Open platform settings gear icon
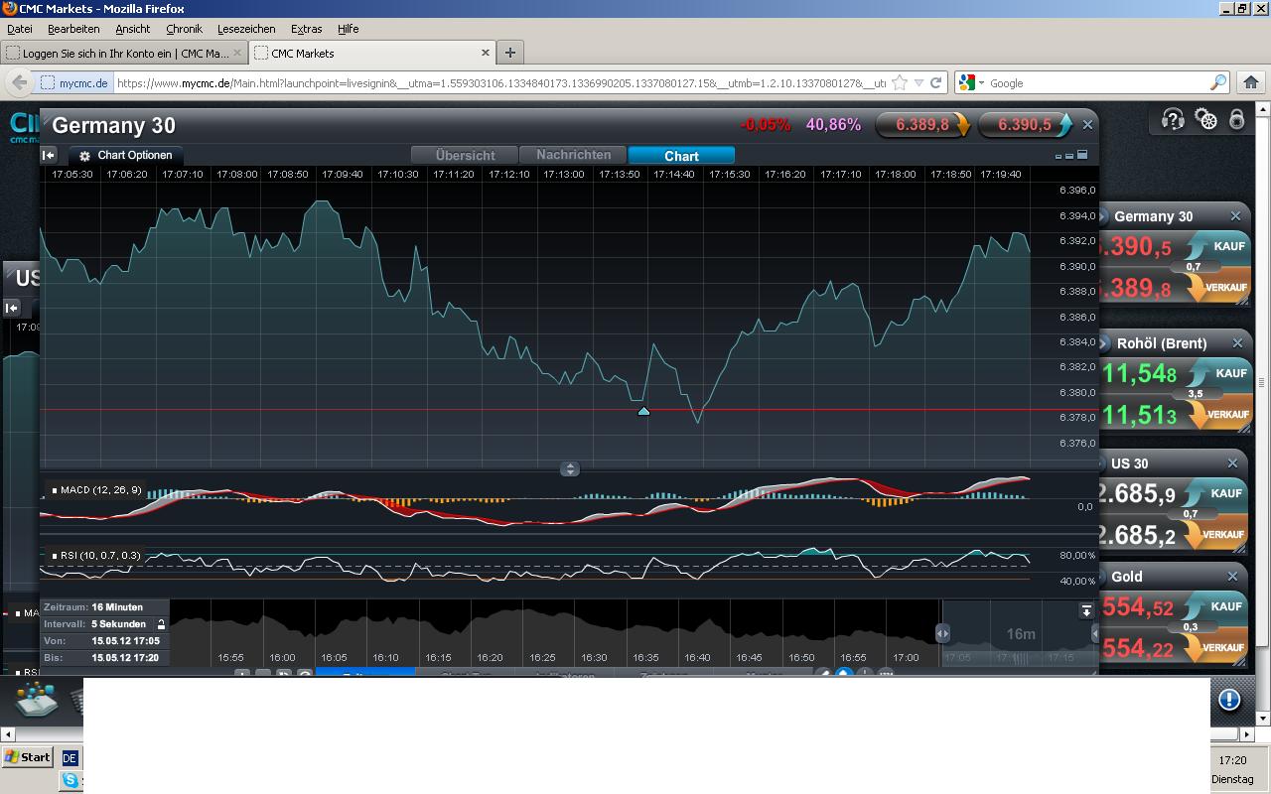The height and width of the screenshot is (794, 1271). pyautogui.click(x=1205, y=120)
